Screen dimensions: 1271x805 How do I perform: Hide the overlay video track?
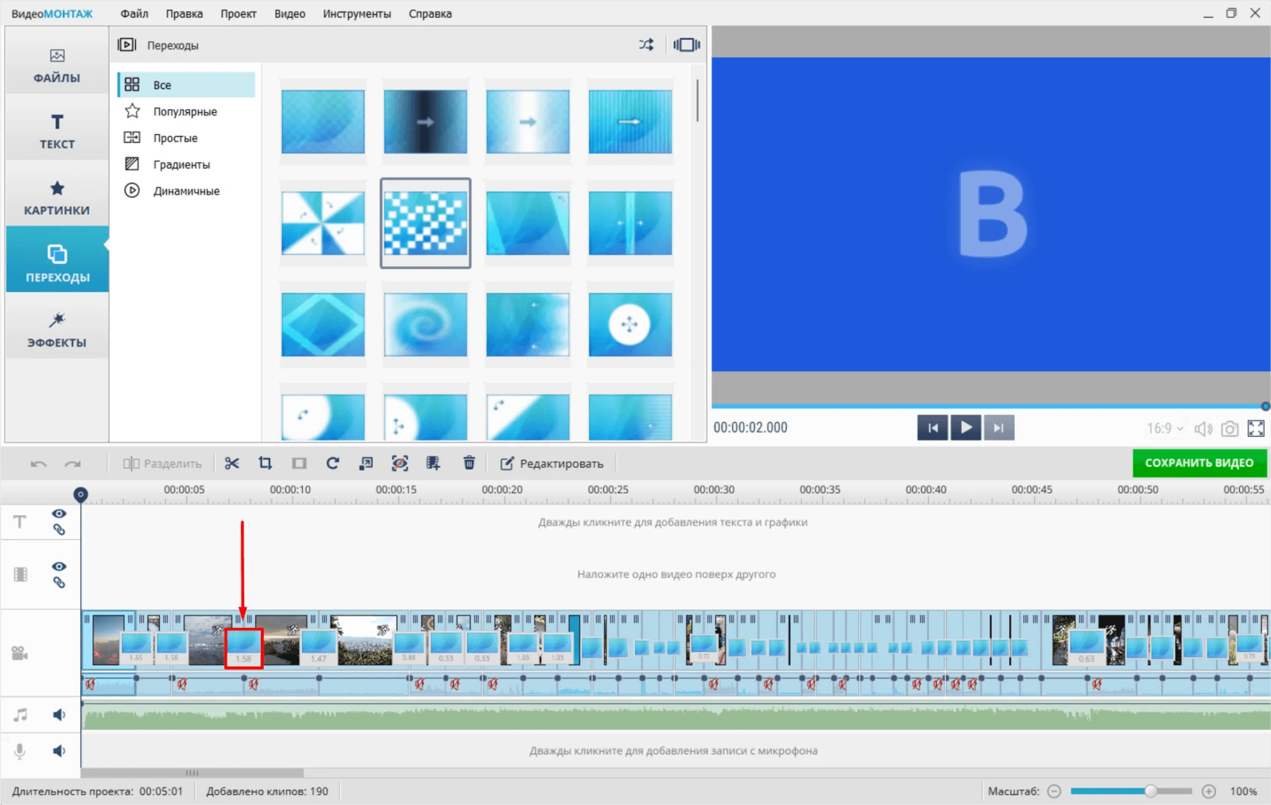(x=59, y=566)
